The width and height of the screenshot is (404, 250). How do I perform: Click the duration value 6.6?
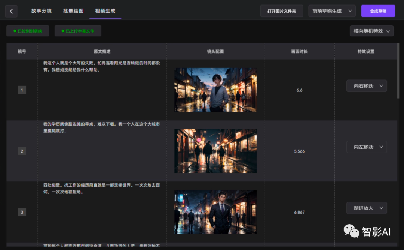pyautogui.click(x=299, y=90)
